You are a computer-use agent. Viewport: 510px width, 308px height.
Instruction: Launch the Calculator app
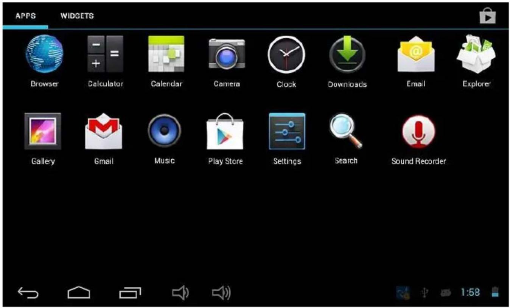coord(105,54)
